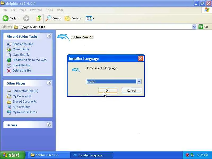Open the Back history dropdown arrow
Screen dimensions: 212x159
[x=19, y=18]
